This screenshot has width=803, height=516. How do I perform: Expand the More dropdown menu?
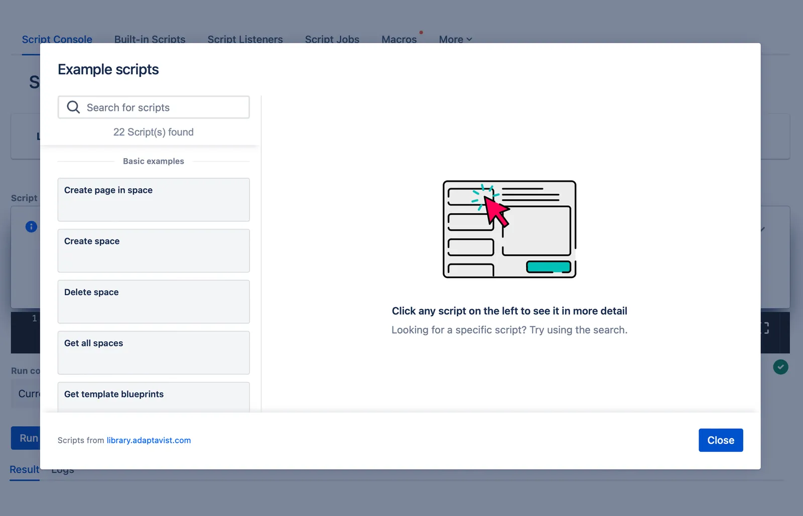455,39
